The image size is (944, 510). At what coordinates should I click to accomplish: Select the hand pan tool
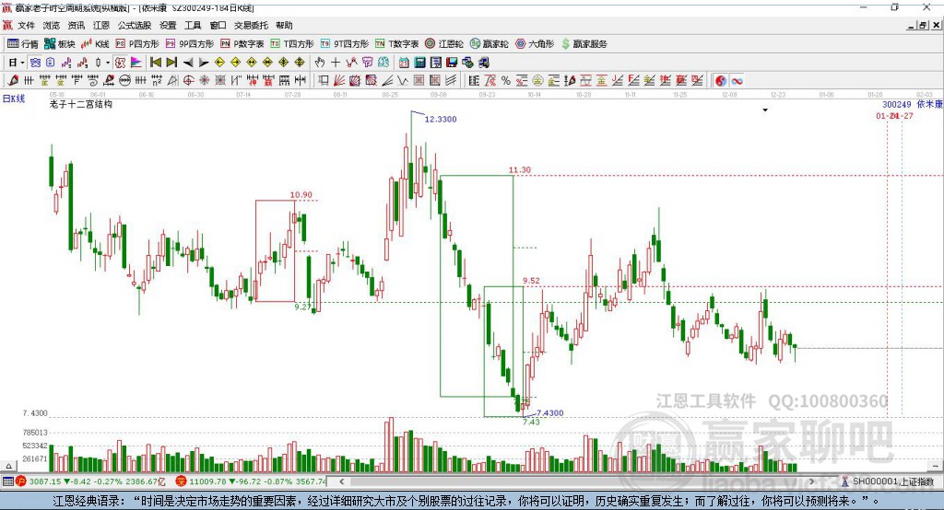320,63
